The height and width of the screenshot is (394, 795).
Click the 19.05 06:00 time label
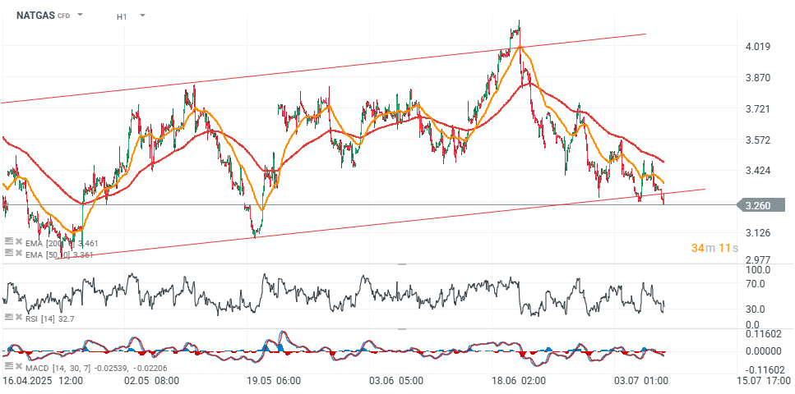[x=275, y=380]
